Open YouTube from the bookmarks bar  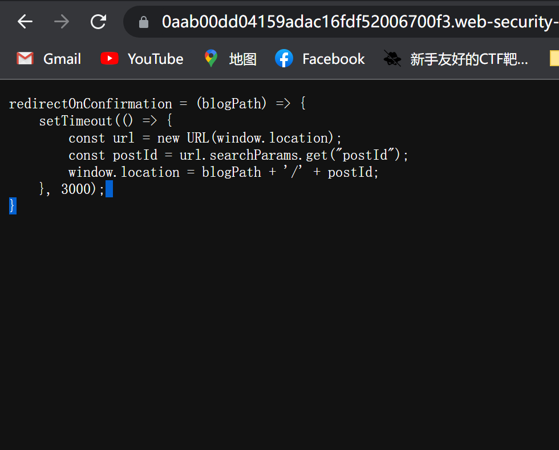click(109, 58)
